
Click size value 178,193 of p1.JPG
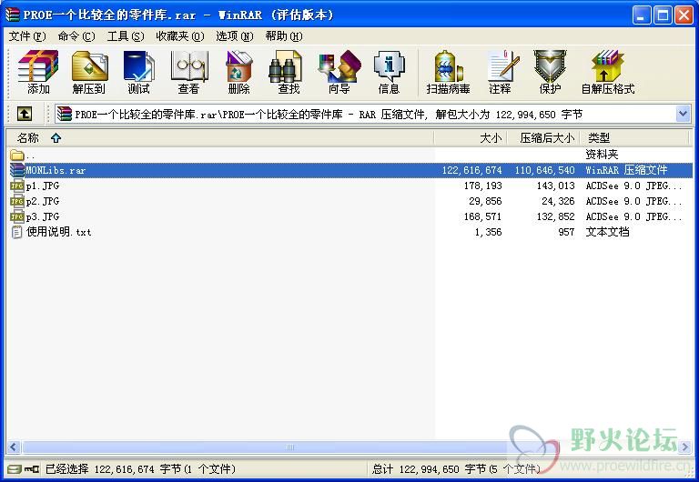[482, 186]
